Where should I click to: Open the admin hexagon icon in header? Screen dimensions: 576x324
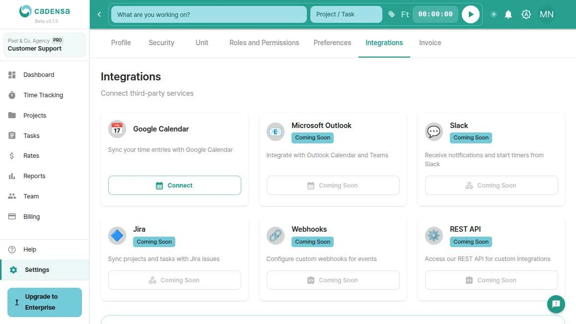(x=526, y=14)
